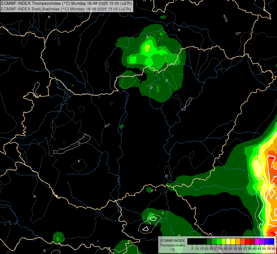Viewport: 277px width, 254px height.
Task: Click legend tick value 50
Action: tap(265, 249)
